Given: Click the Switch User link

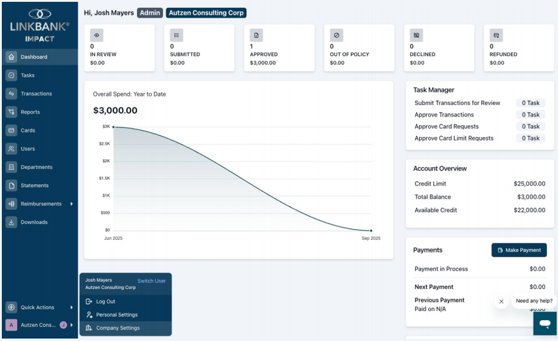Looking at the screenshot, I should click(x=152, y=281).
